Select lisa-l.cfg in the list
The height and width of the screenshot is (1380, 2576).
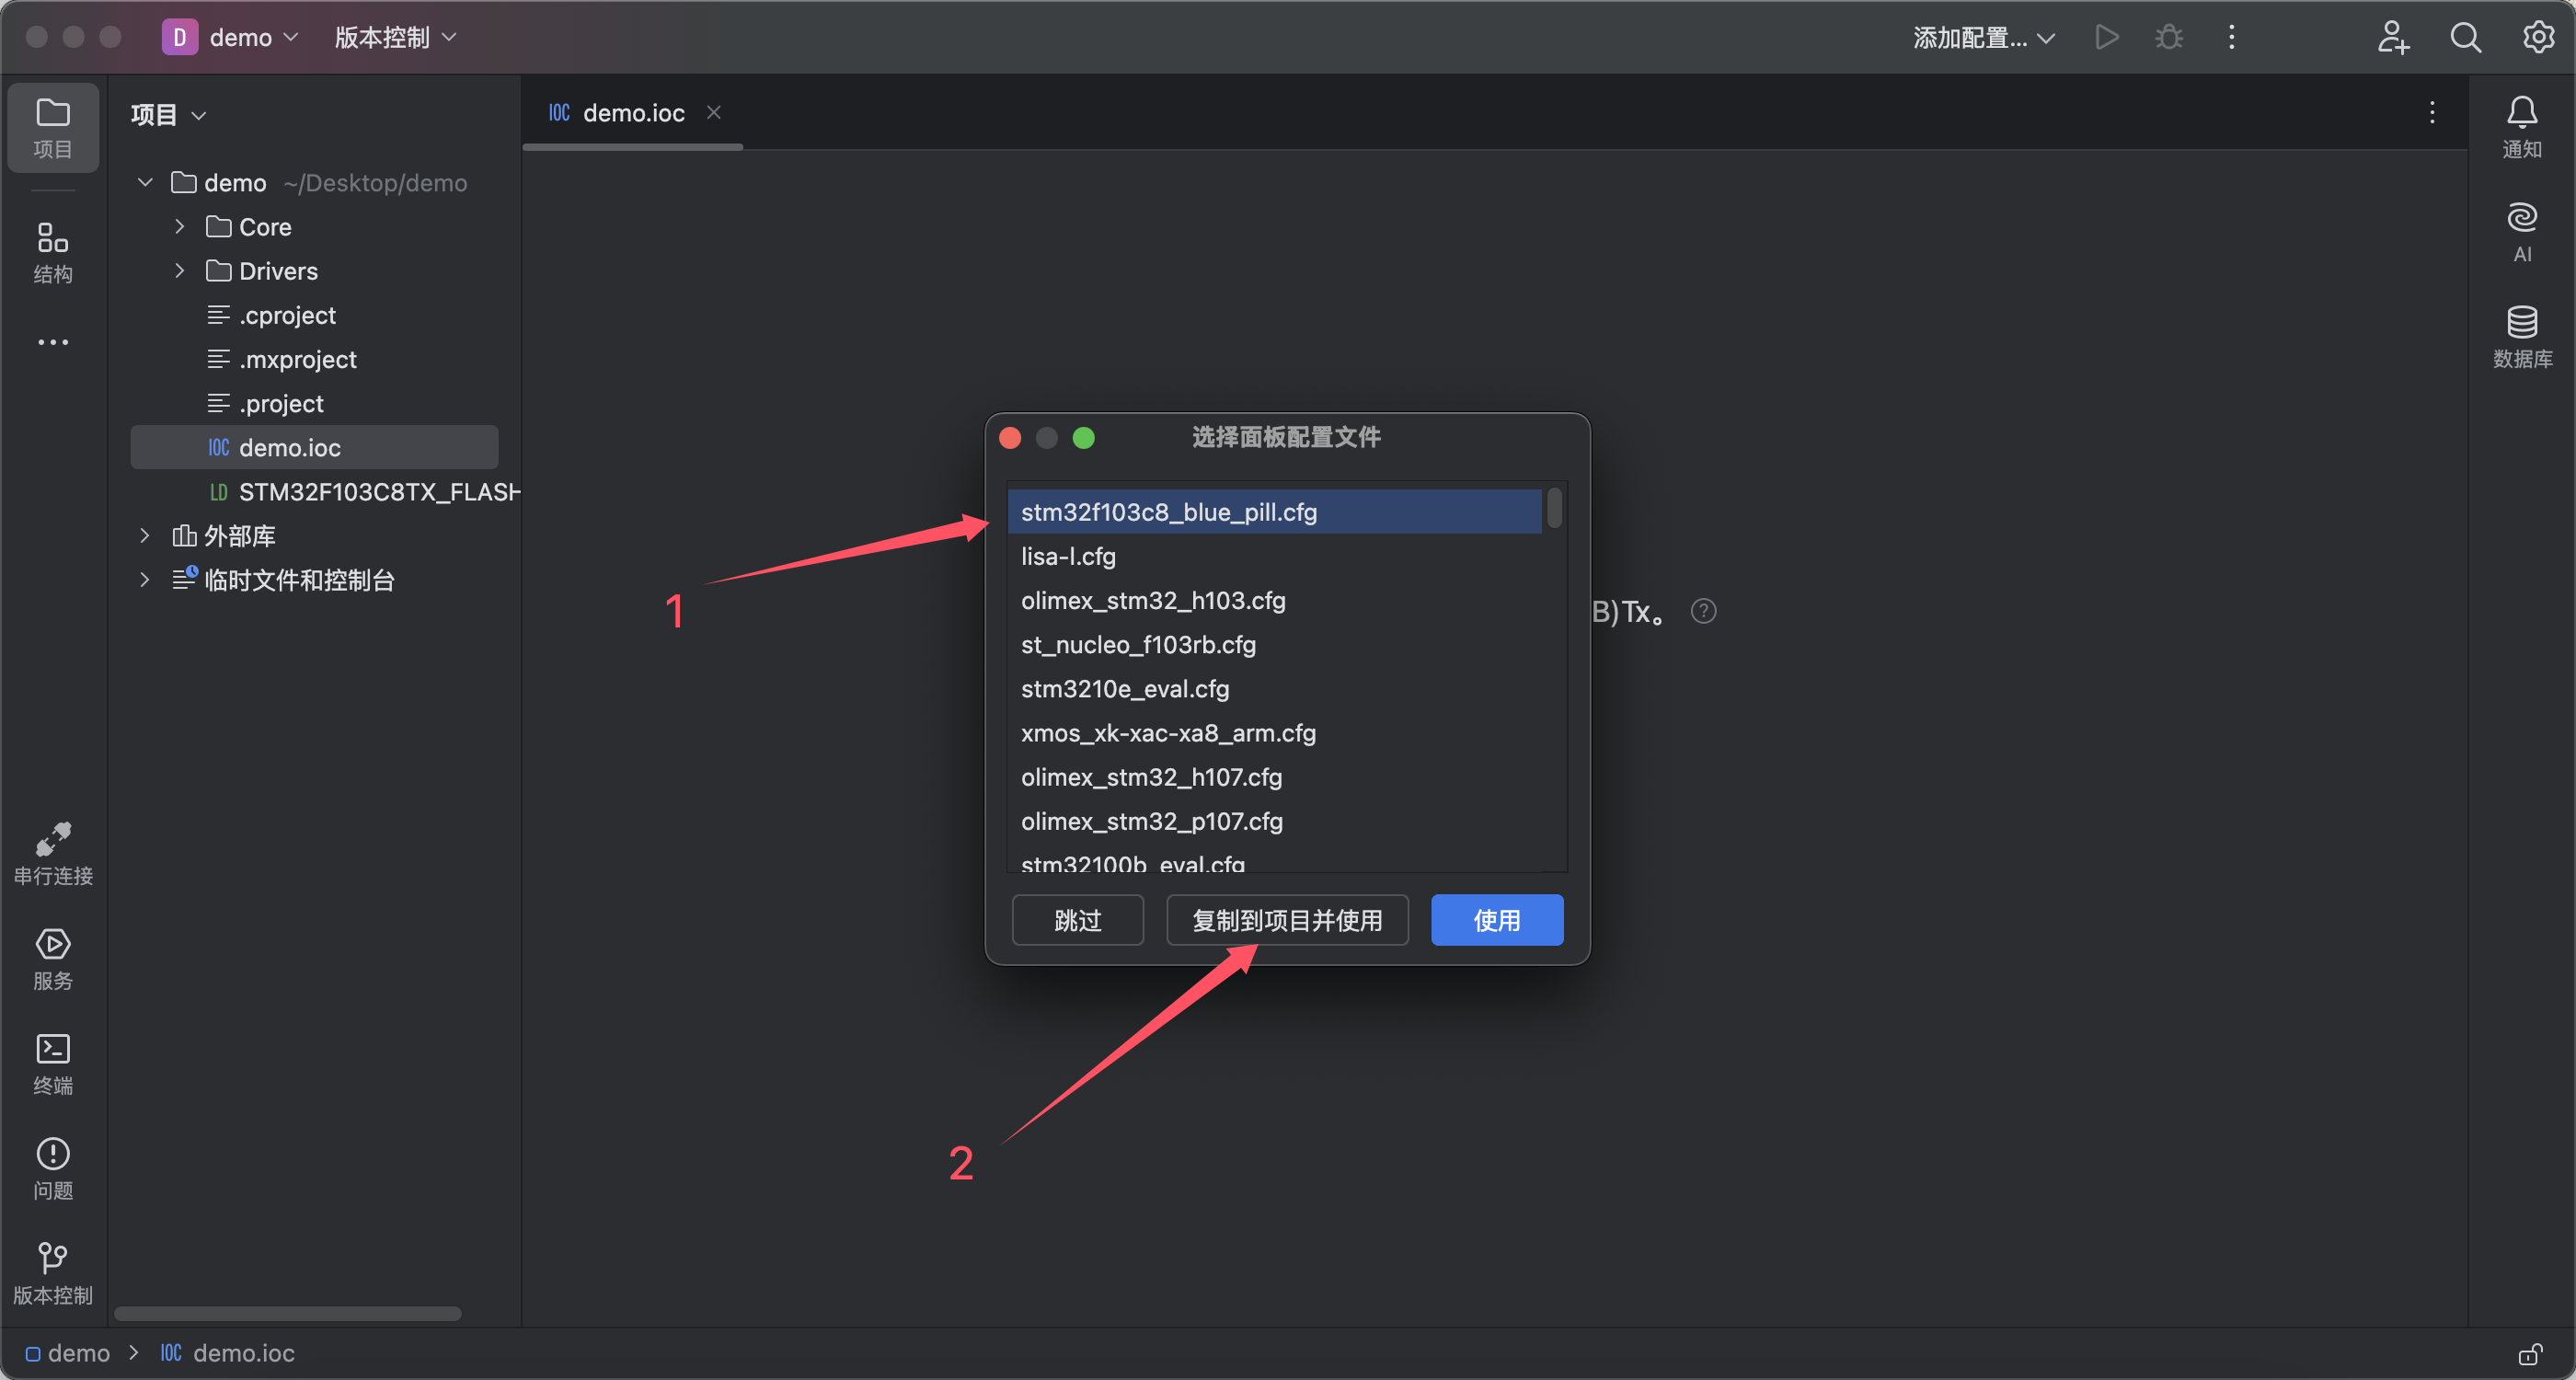(1274, 555)
